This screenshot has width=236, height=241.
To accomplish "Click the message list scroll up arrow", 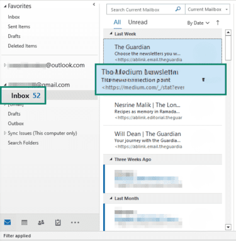I will [x=228, y=33].
